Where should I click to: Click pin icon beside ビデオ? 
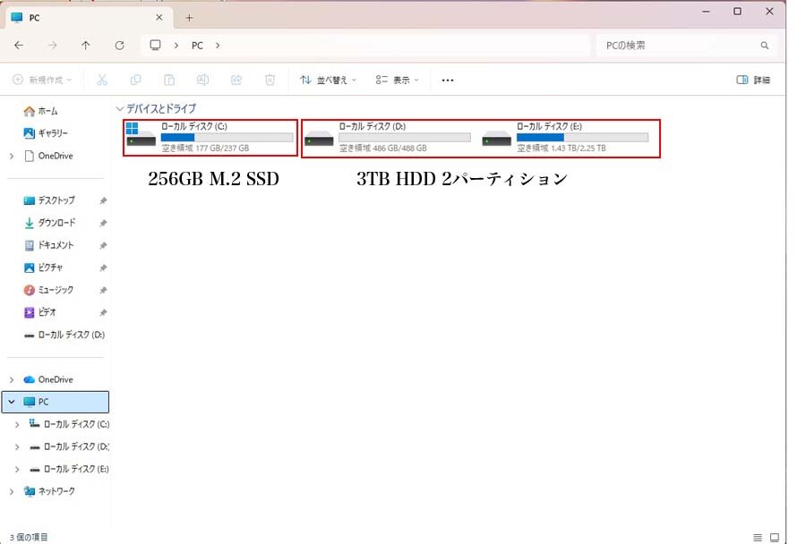click(103, 312)
